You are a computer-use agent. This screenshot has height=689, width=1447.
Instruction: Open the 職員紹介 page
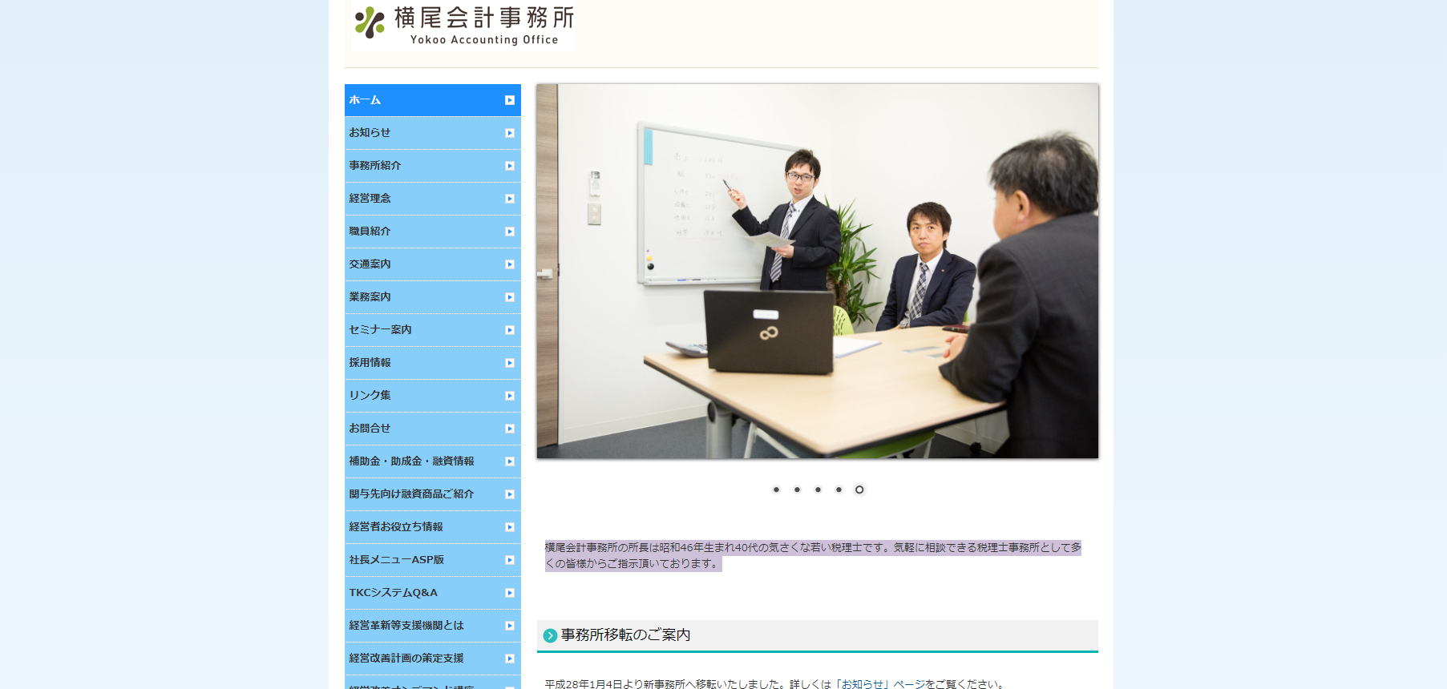[x=433, y=232]
